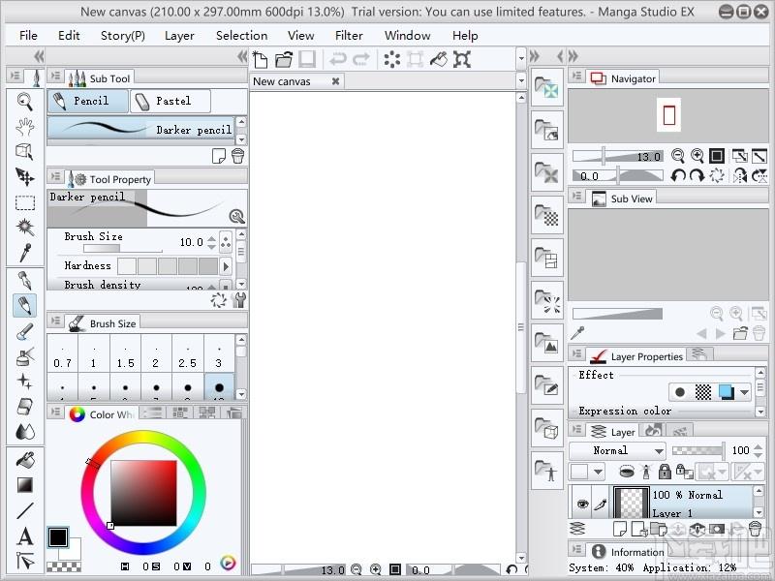Open the Sub Tool palette menu

click(56, 76)
